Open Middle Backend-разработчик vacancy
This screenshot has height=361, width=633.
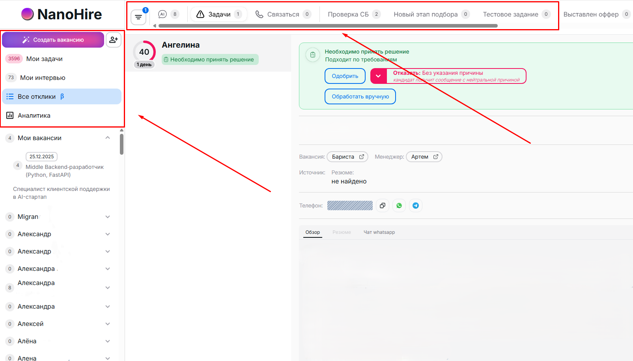tap(65, 171)
